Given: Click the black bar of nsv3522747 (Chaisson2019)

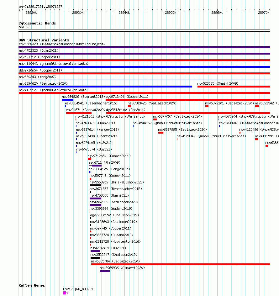Looking at the screenshot, I should pos(96,258).
